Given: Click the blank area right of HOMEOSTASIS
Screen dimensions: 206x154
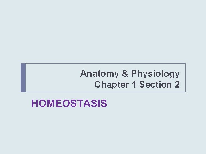Looking at the screenshot, I should (x=149, y=103).
